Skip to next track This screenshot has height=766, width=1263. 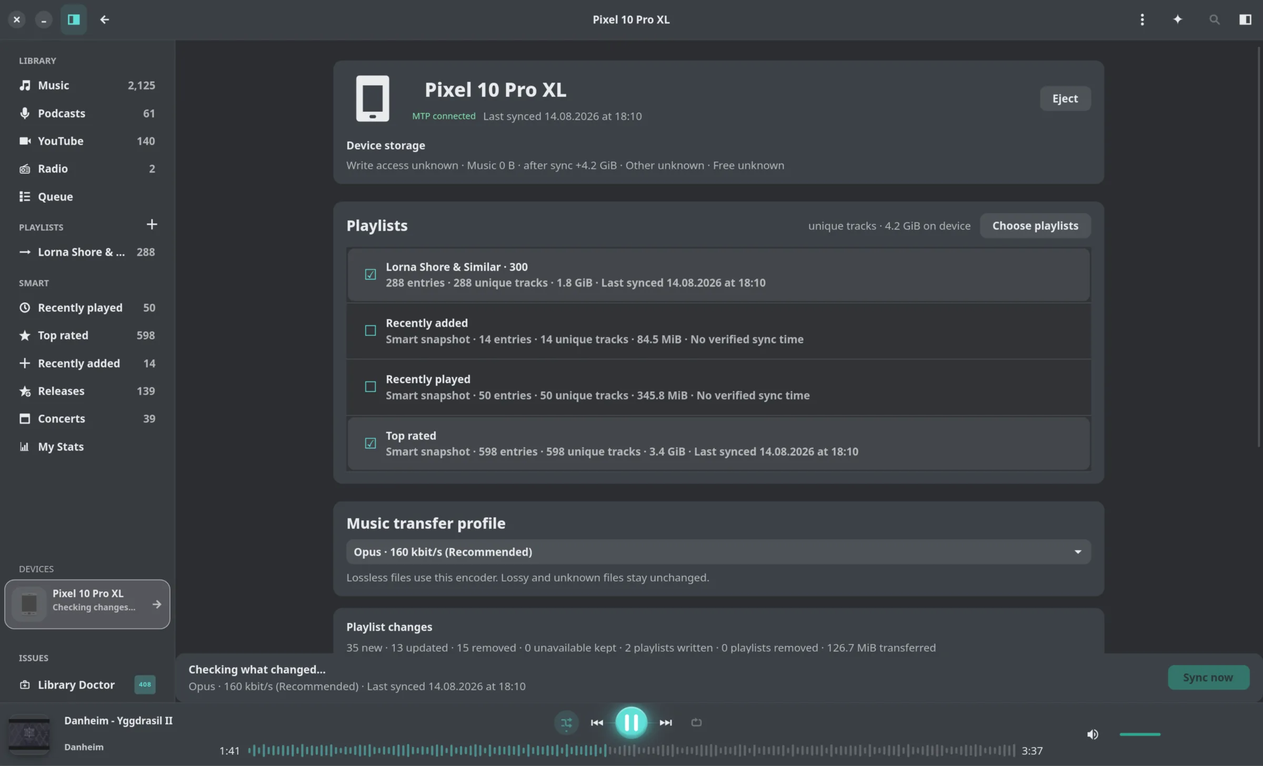click(x=666, y=723)
